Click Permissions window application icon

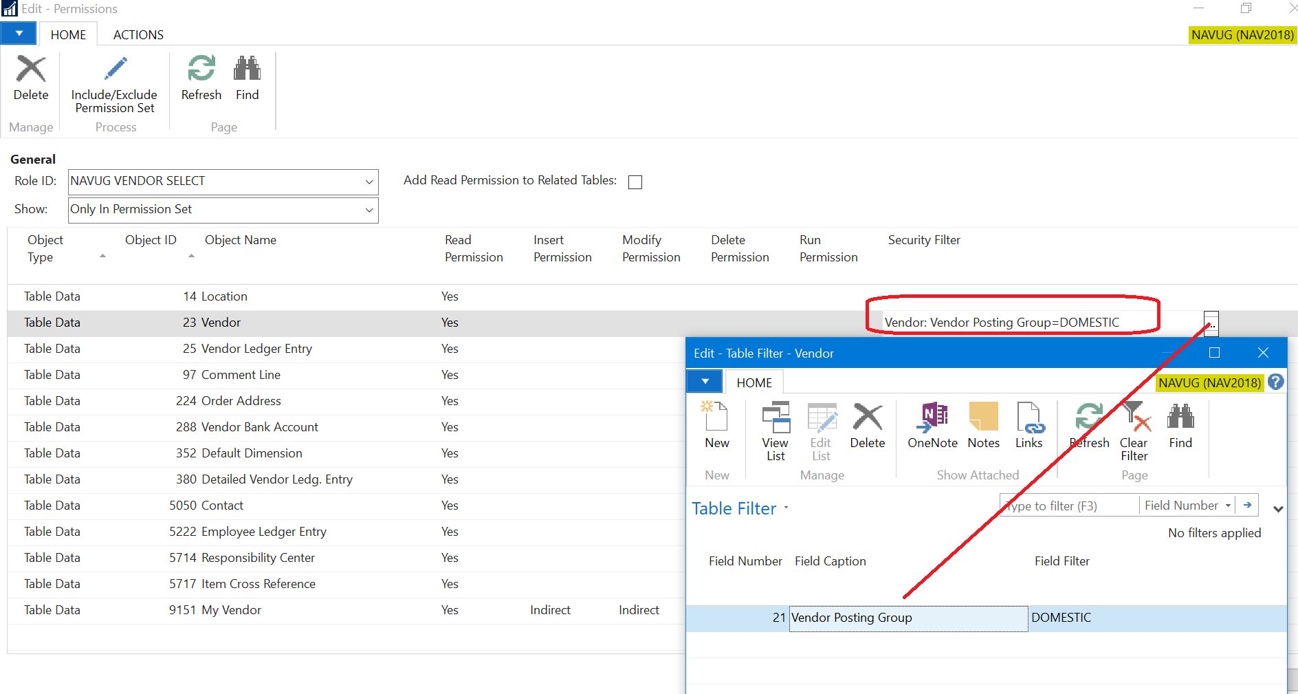coord(10,9)
